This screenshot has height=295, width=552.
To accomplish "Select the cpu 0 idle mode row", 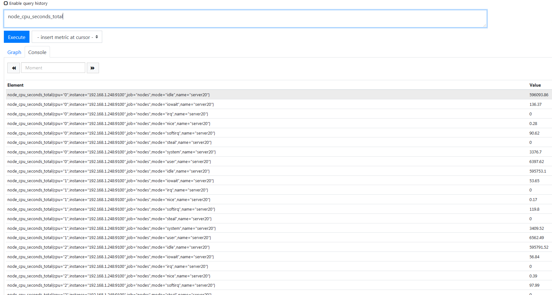I will coord(109,95).
